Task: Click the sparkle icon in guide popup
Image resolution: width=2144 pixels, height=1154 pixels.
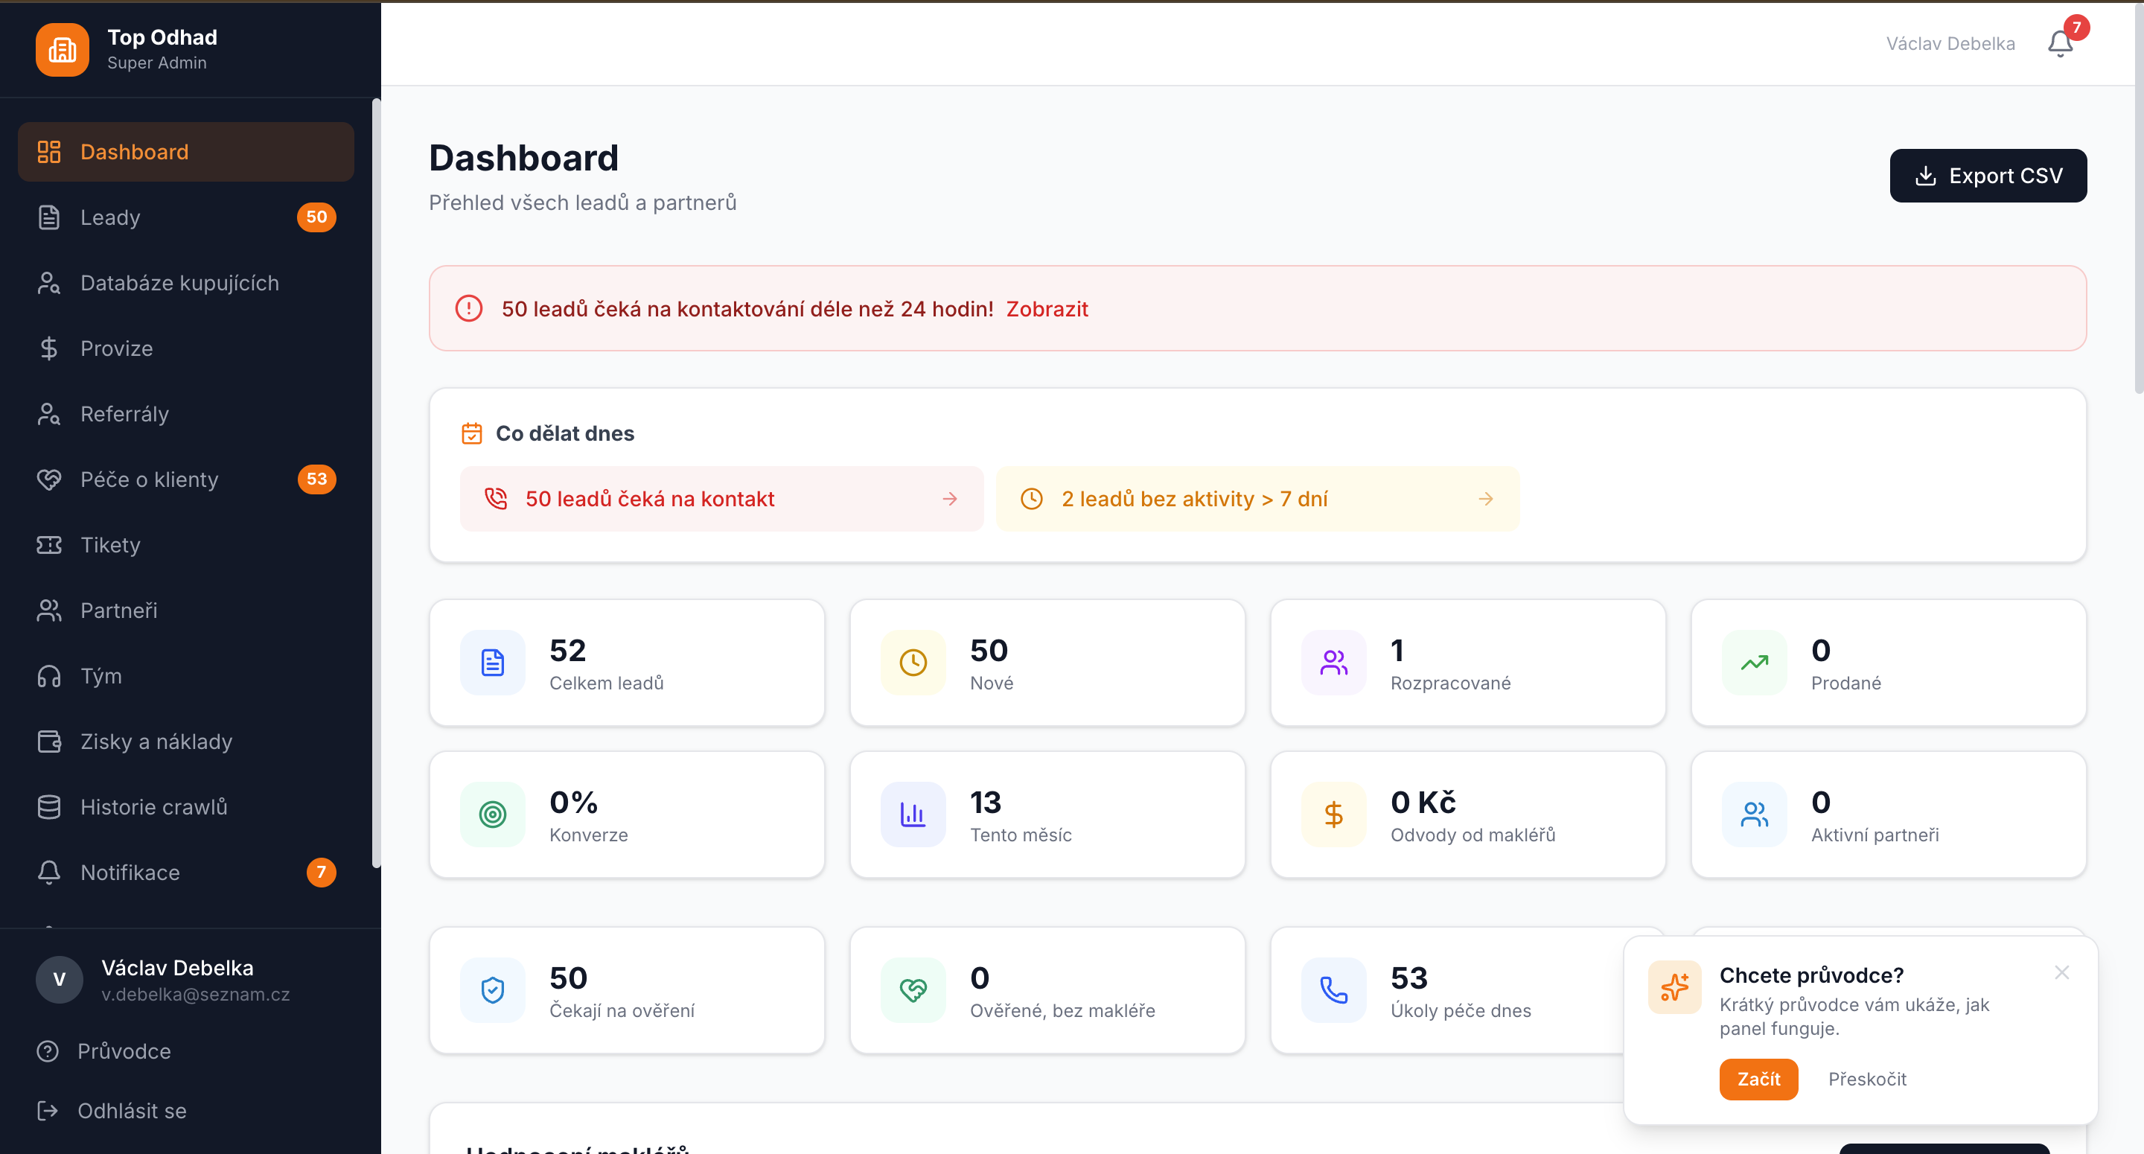Action: (x=1674, y=987)
